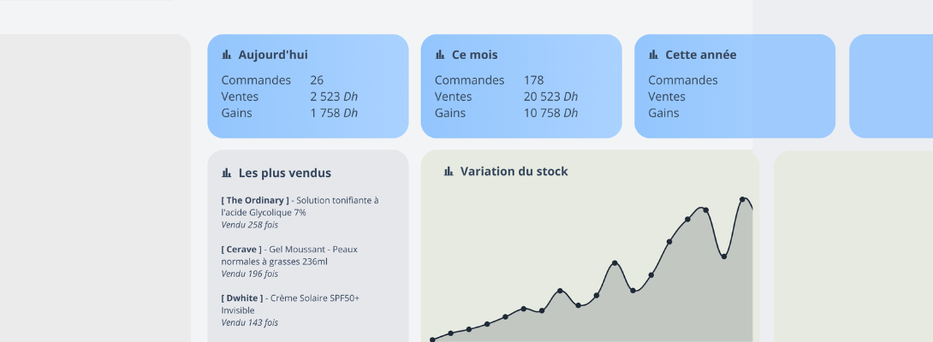Open The Ordinary Solution tonifiante product
This screenshot has width=933, height=342.
pyautogui.click(x=300, y=206)
